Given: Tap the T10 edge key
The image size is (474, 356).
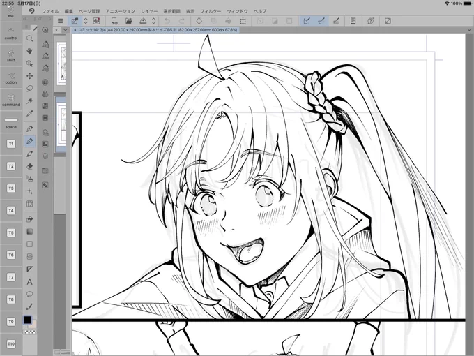Looking at the screenshot, I should click(11, 344).
